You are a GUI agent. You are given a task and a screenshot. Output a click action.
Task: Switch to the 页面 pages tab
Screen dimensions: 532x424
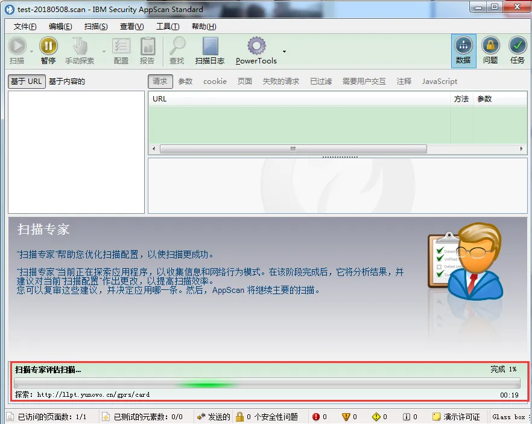[x=245, y=82]
